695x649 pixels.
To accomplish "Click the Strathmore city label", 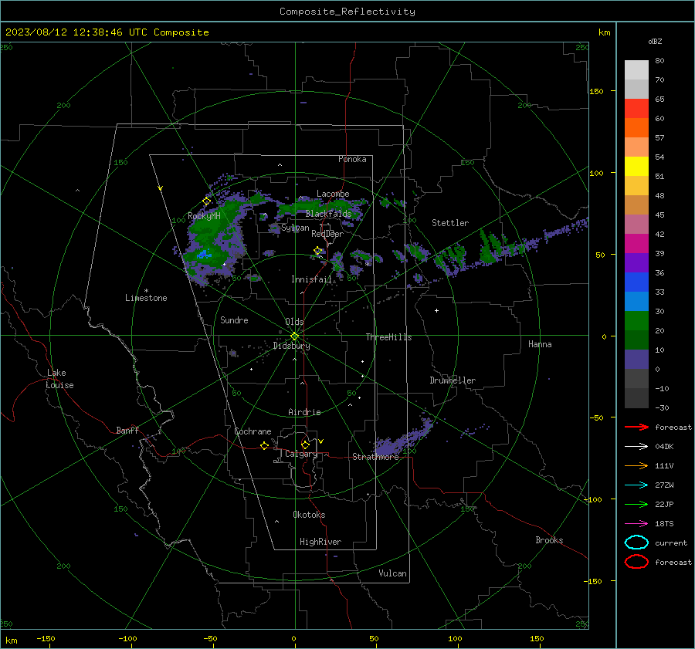I will pyautogui.click(x=375, y=457).
